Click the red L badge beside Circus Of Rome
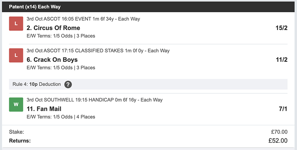 pyautogui.click(x=16, y=23)
